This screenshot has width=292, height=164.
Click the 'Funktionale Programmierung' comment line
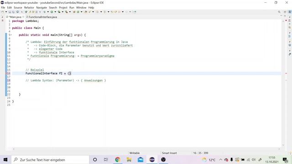coord(73,56)
